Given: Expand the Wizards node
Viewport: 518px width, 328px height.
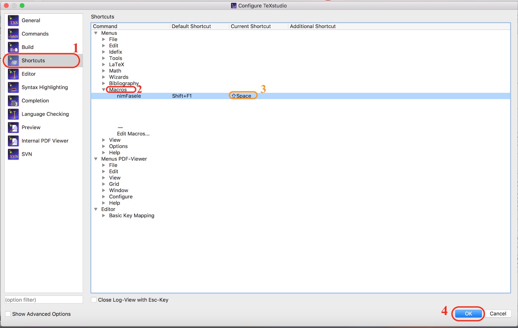Looking at the screenshot, I should 104,77.
